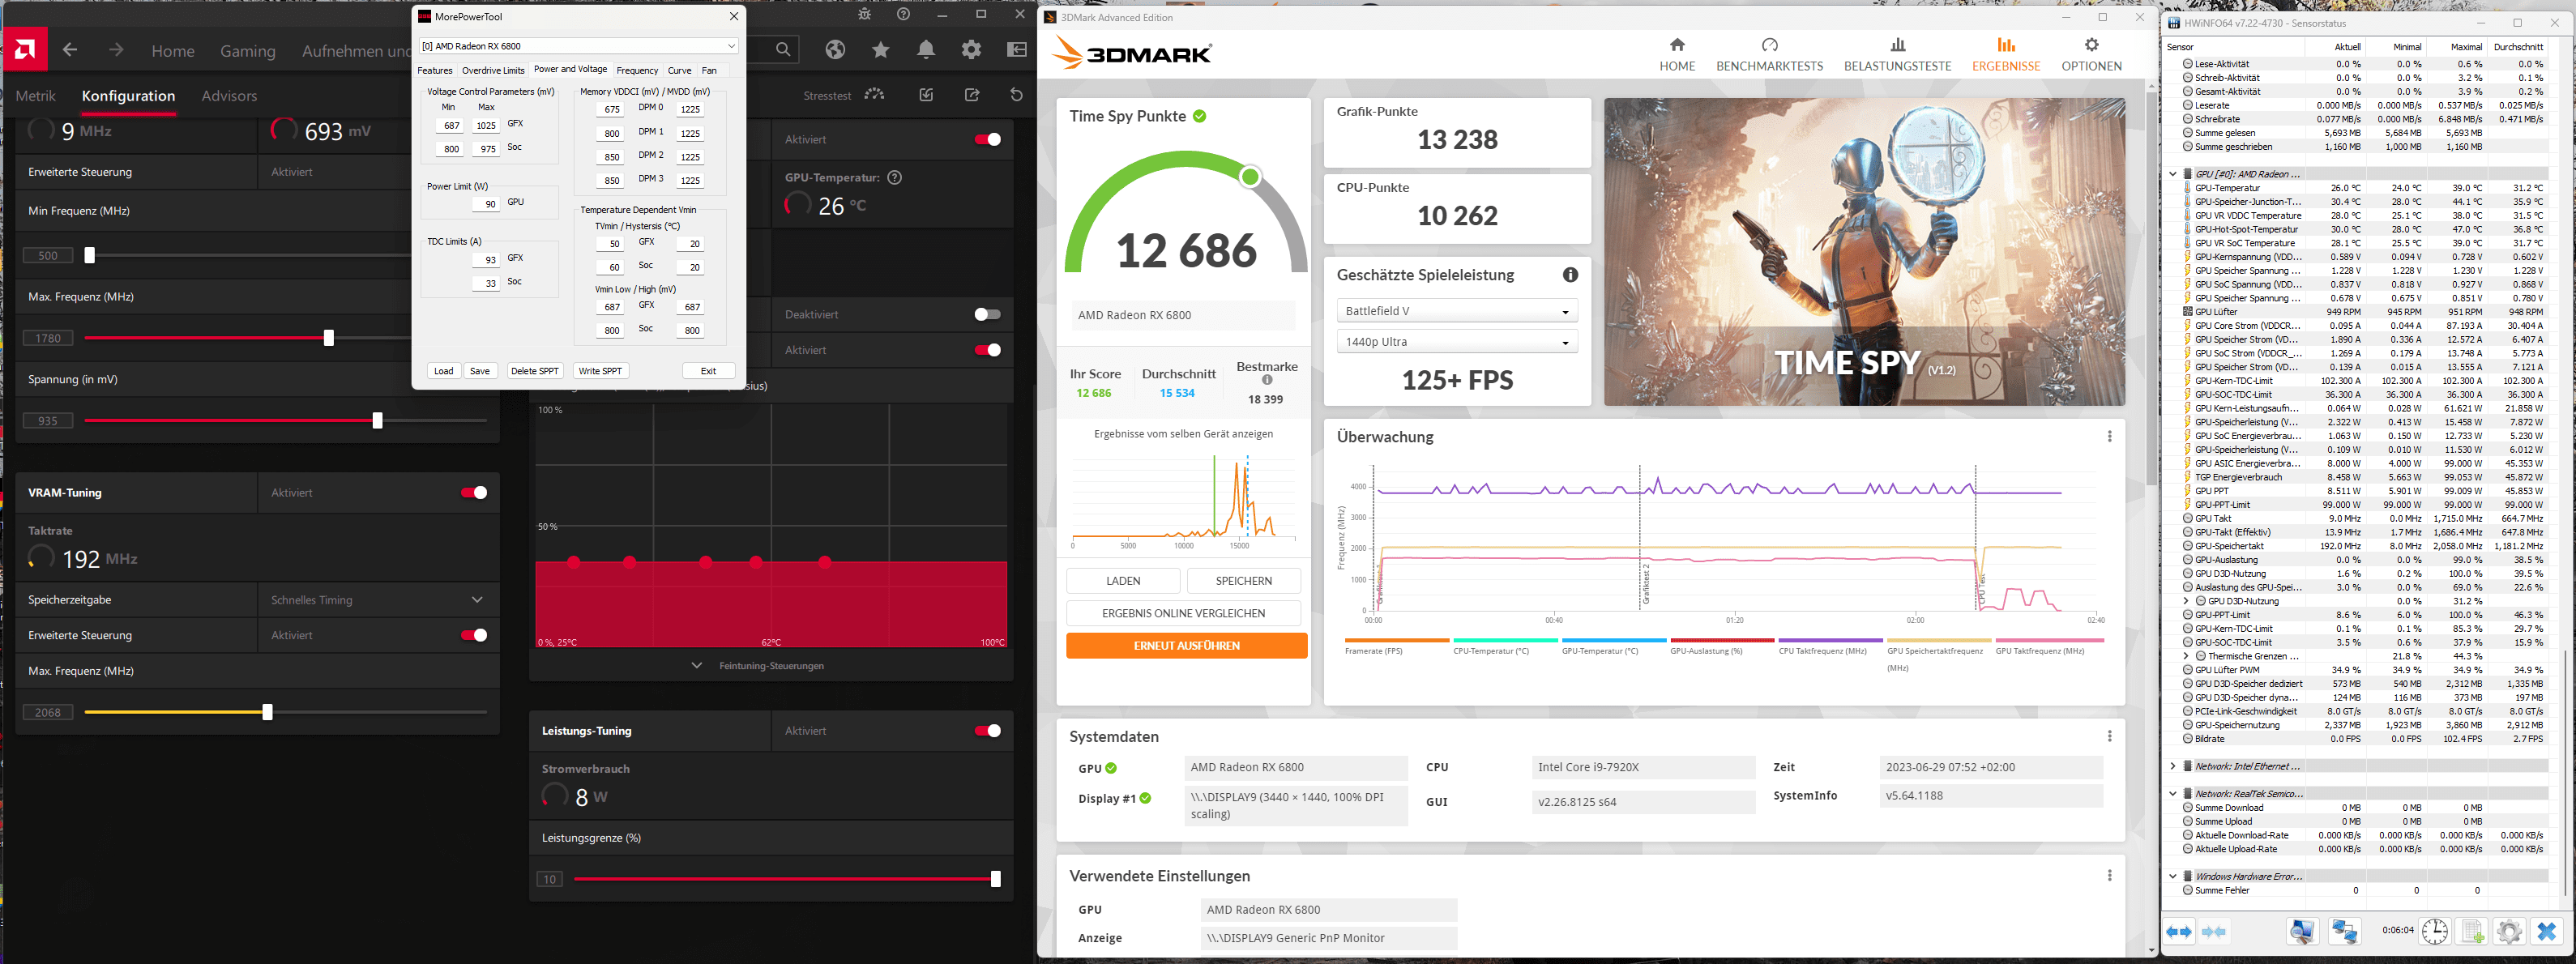This screenshot has width=2576, height=964.
Task: Start Stresstest gauge icon in AMD
Action: (875, 95)
